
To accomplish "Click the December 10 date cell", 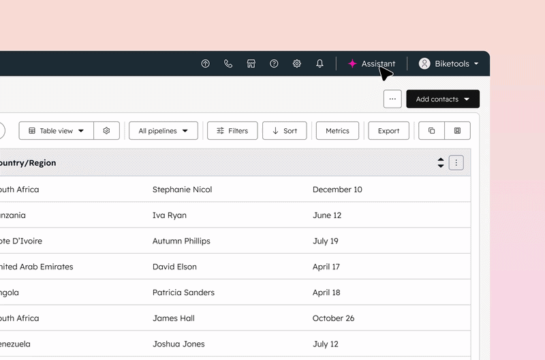I will click(x=337, y=190).
